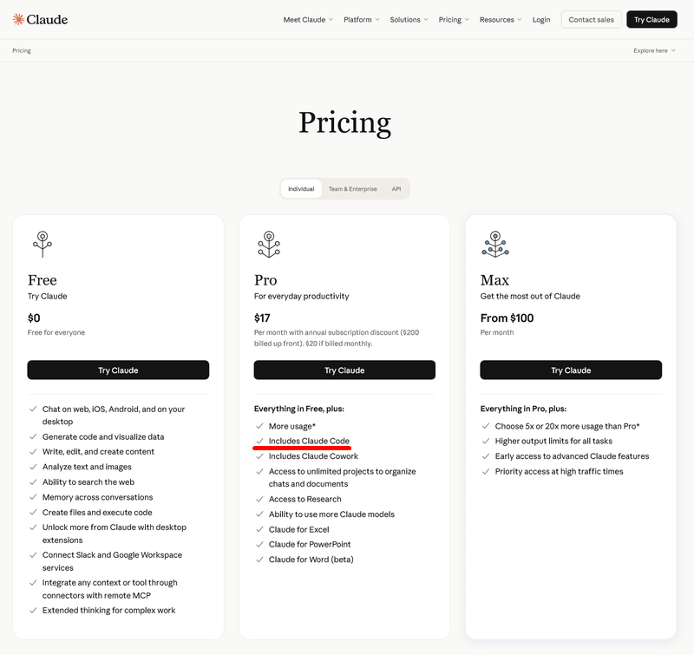The height and width of the screenshot is (655, 694).
Task: Switch to the Team & Enterprise tab
Action: click(x=352, y=188)
